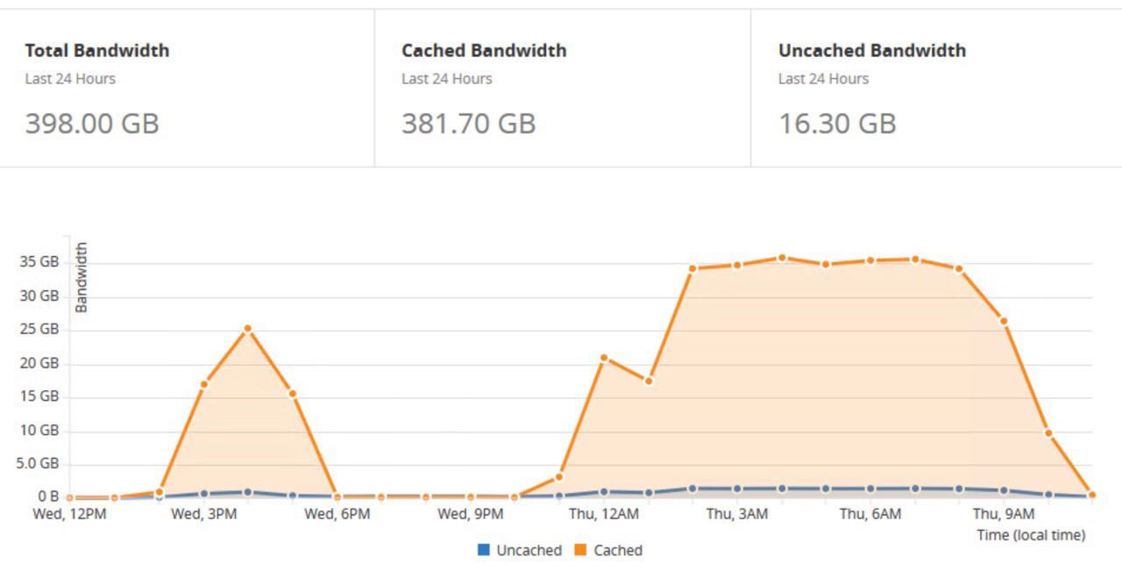Click the cached data point dipping near 17 GB Thursday
The width and height of the screenshot is (1122, 571).
[649, 382]
